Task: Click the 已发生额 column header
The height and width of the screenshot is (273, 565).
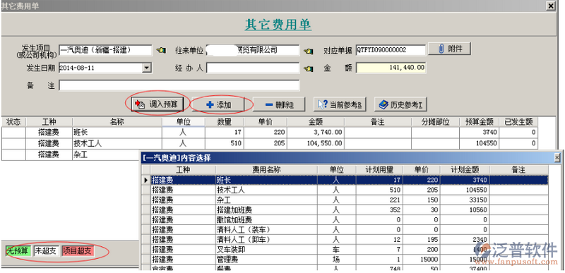Action: coord(518,122)
